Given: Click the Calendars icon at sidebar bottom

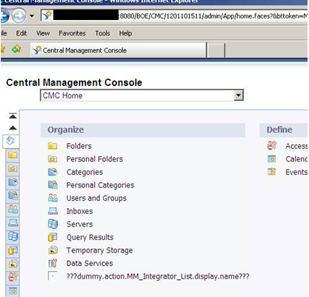Looking at the screenshot, I should [13, 290].
